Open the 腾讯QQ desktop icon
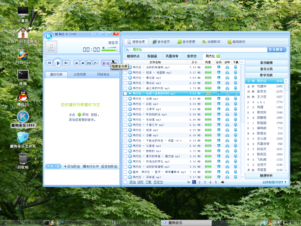This screenshot has height=226, width=301. (x=23, y=98)
